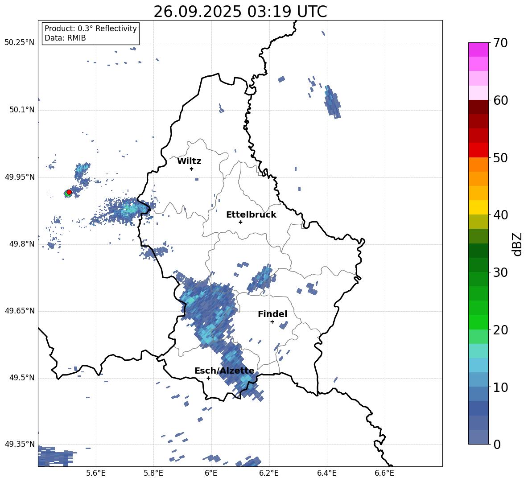528x482 pixels.
Task: Click the Esch/Alzette location cross marker
Action: pyautogui.click(x=208, y=378)
